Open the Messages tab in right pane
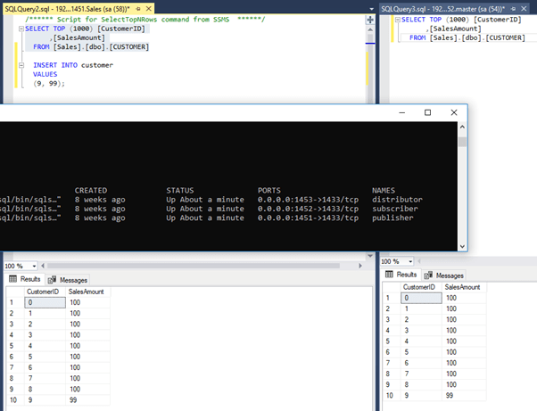This screenshot has height=411, width=537. click(x=444, y=275)
